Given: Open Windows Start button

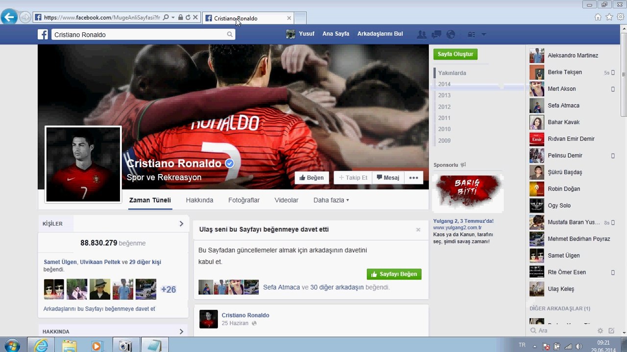Looking at the screenshot, I should (11, 346).
